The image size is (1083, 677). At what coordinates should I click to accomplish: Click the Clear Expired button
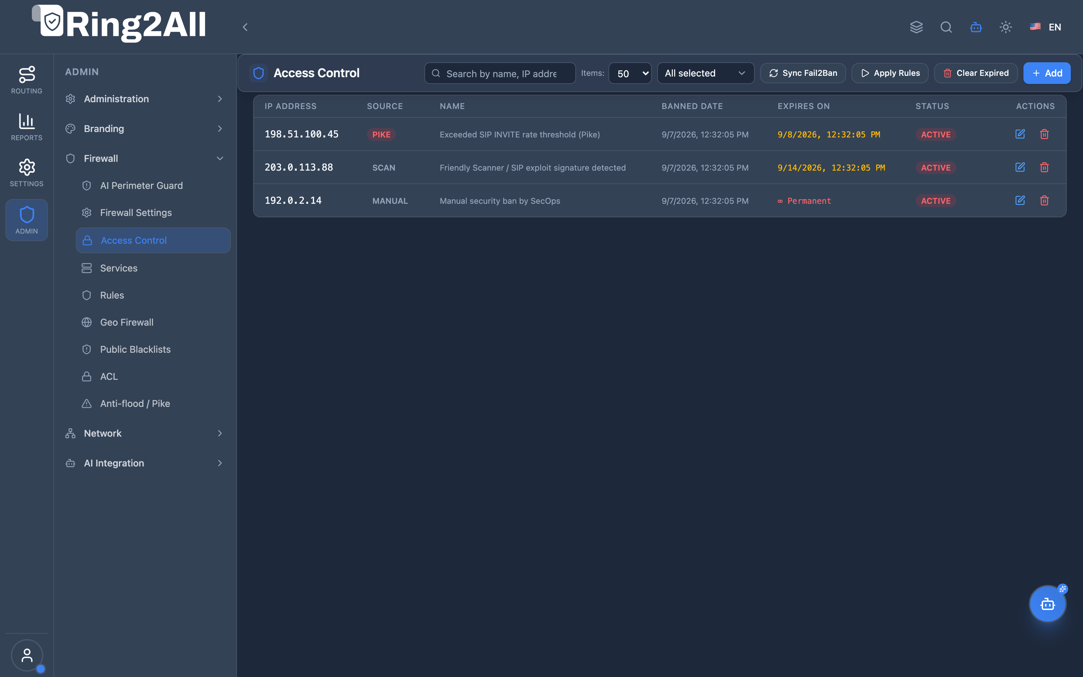(976, 73)
